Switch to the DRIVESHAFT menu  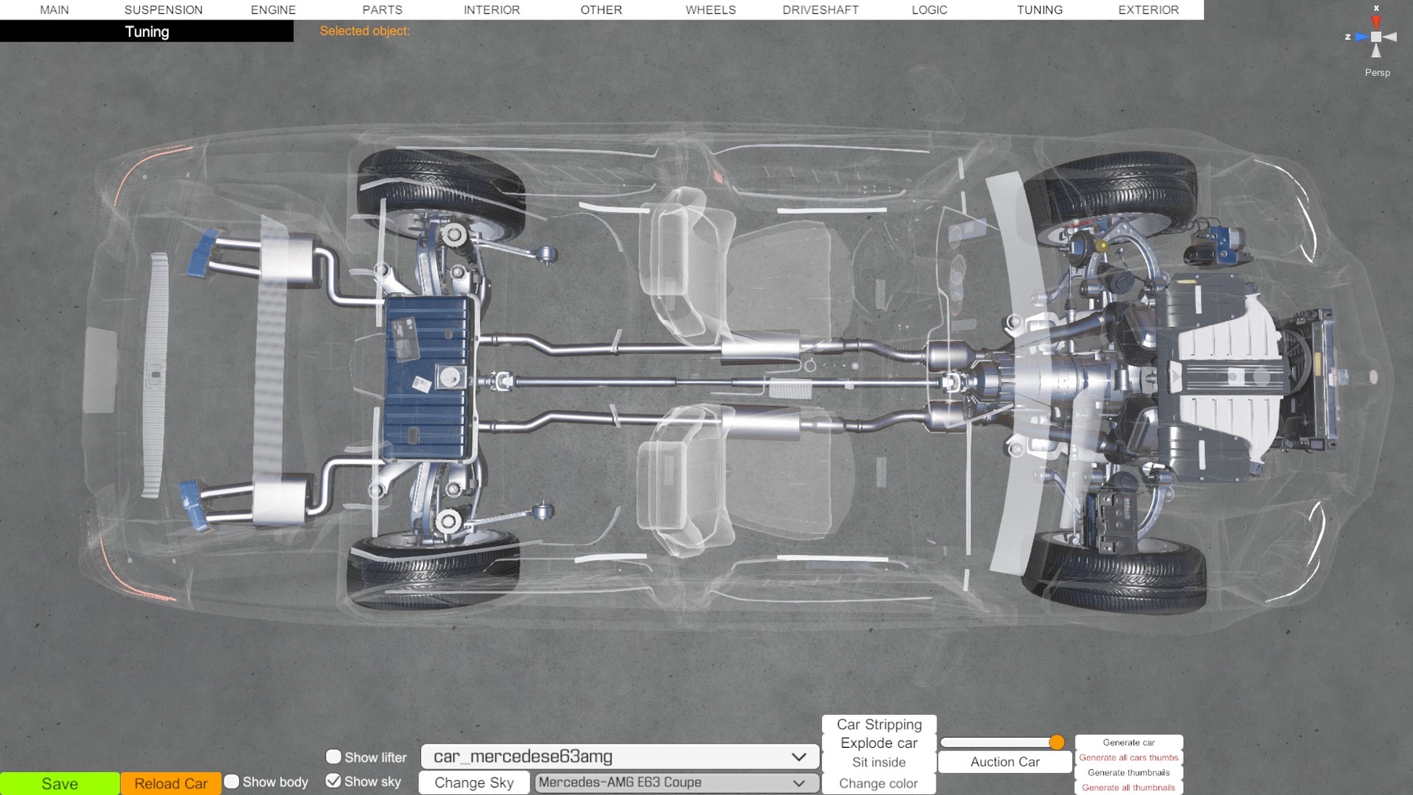click(820, 9)
